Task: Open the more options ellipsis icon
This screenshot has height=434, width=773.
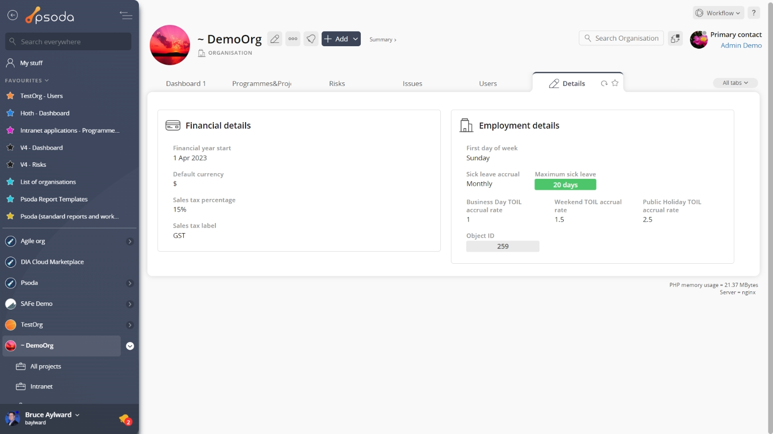Action: pos(293,39)
